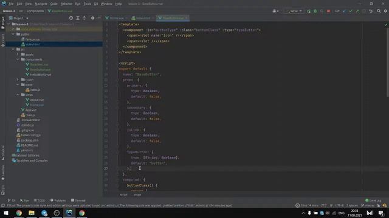The width and height of the screenshot is (389, 218).
Task: Collapse the lesson-3 project root
Action: point(9,24)
